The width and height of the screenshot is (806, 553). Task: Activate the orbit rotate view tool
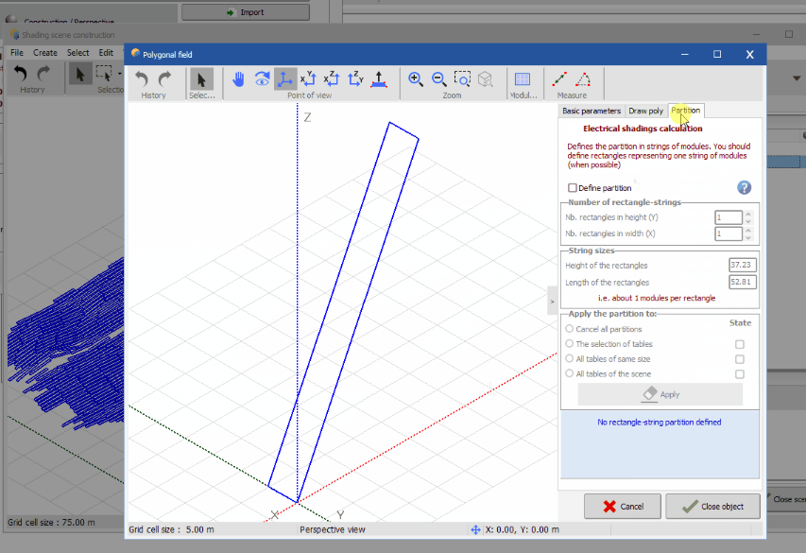(x=262, y=79)
